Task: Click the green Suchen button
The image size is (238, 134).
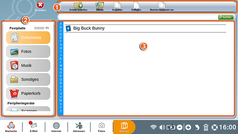Action: pyautogui.click(x=226, y=17)
